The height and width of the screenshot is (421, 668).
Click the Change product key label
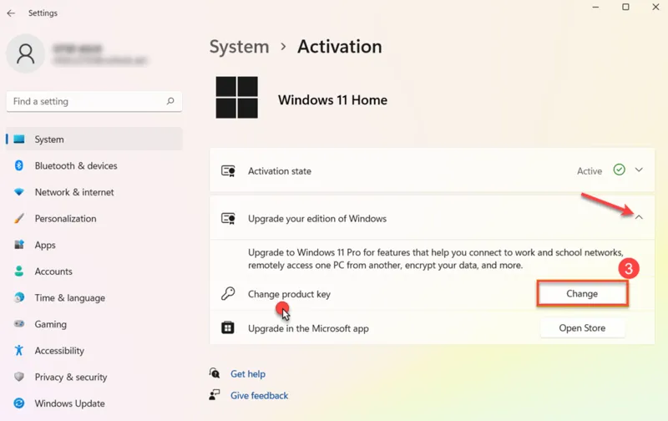point(289,294)
